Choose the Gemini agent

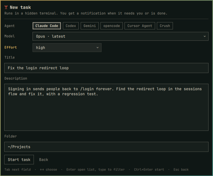[90, 26]
